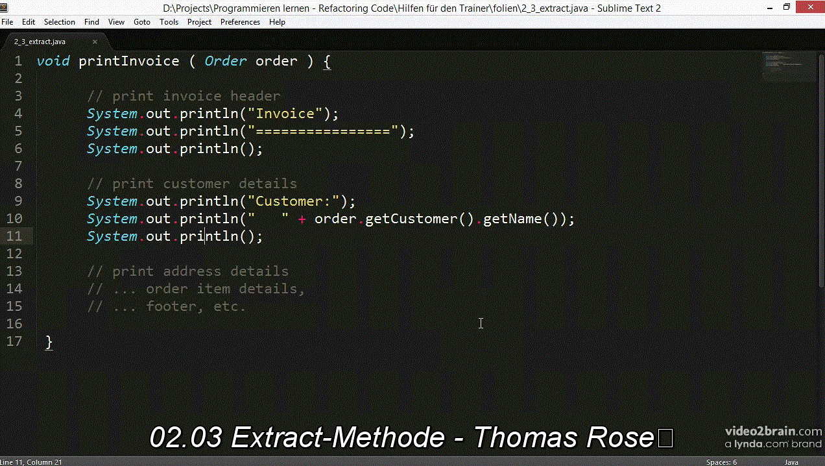
Task: Open the Preferences menu
Action: 240,21
